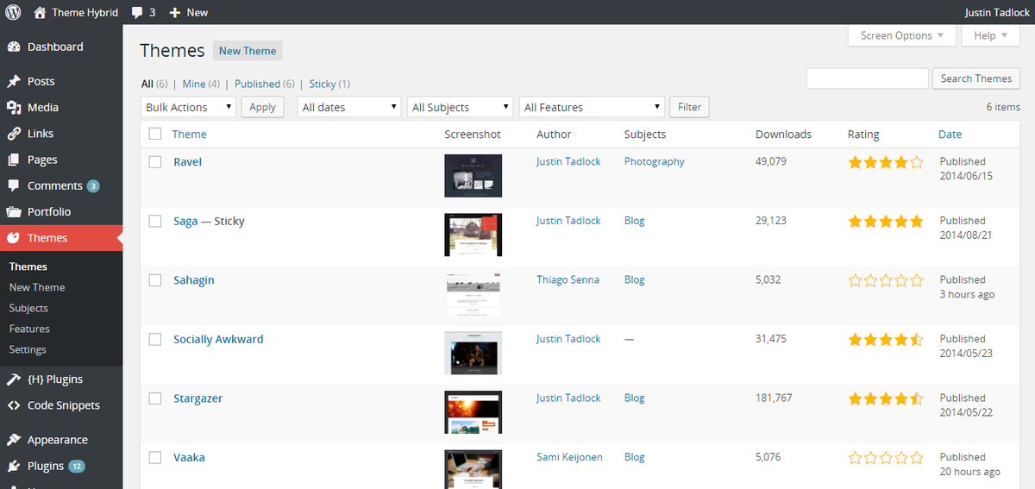1035x489 pixels.
Task: Click the Appearance paintbrush icon
Action: click(x=14, y=440)
